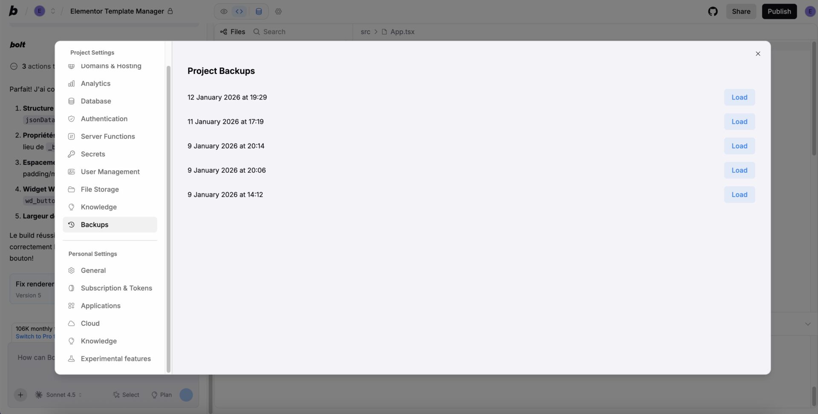Screen dimensions: 818x414
Task: Switch to code view with the brackets icon
Action: 239,11
